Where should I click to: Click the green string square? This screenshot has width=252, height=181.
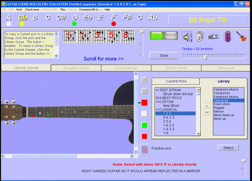144,125
